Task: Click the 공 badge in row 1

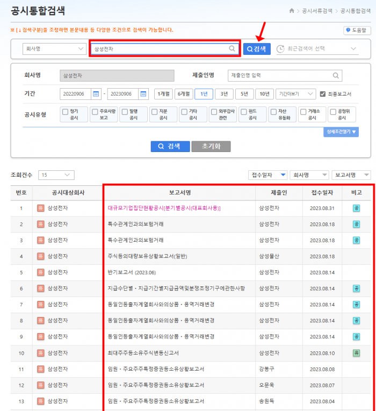Action: [356, 208]
